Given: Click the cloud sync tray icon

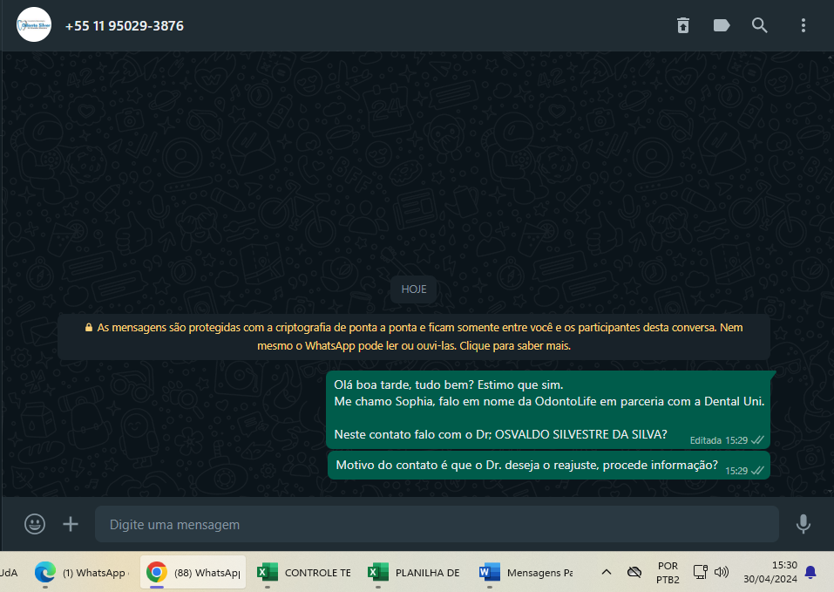Looking at the screenshot, I should [634, 572].
